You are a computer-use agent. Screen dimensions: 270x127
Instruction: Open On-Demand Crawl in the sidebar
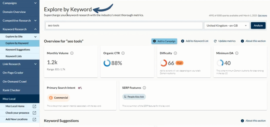[20, 81]
